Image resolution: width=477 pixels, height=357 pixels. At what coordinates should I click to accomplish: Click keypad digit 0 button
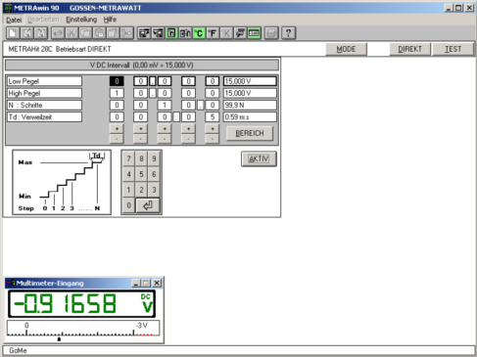pyautogui.click(x=128, y=205)
